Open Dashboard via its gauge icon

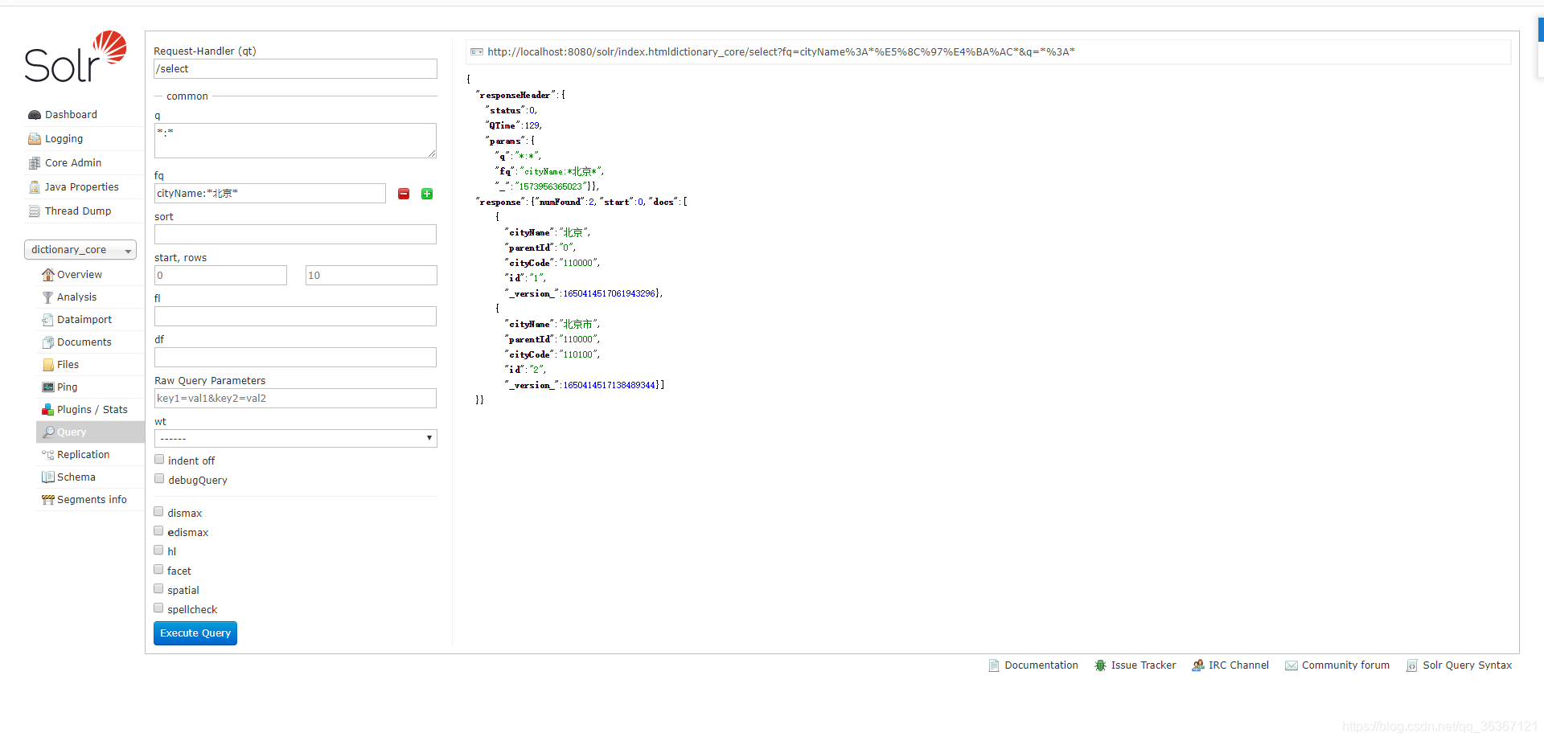pyautogui.click(x=35, y=115)
